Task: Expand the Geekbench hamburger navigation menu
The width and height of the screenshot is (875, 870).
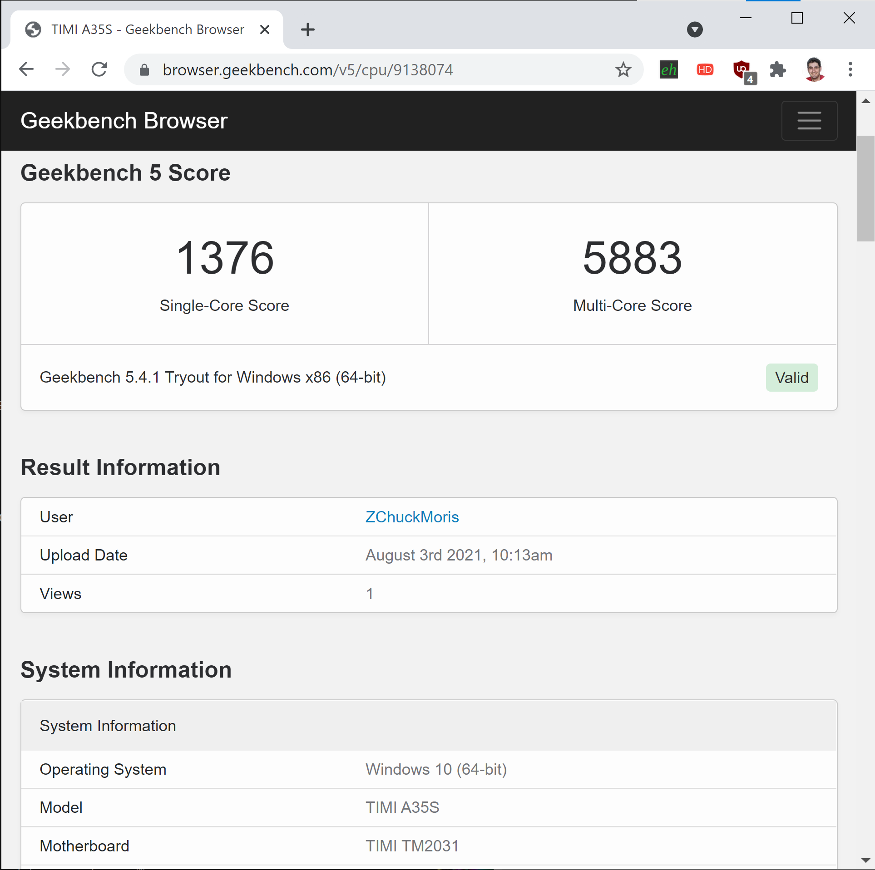Action: pyautogui.click(x=809, y=121)
